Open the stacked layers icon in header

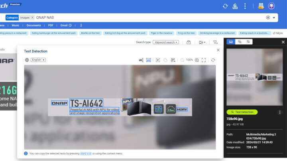coord(235,6)
